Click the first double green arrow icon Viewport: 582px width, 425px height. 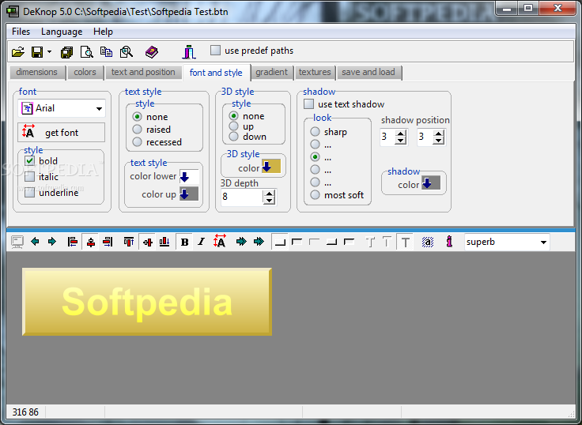(241, 242)
